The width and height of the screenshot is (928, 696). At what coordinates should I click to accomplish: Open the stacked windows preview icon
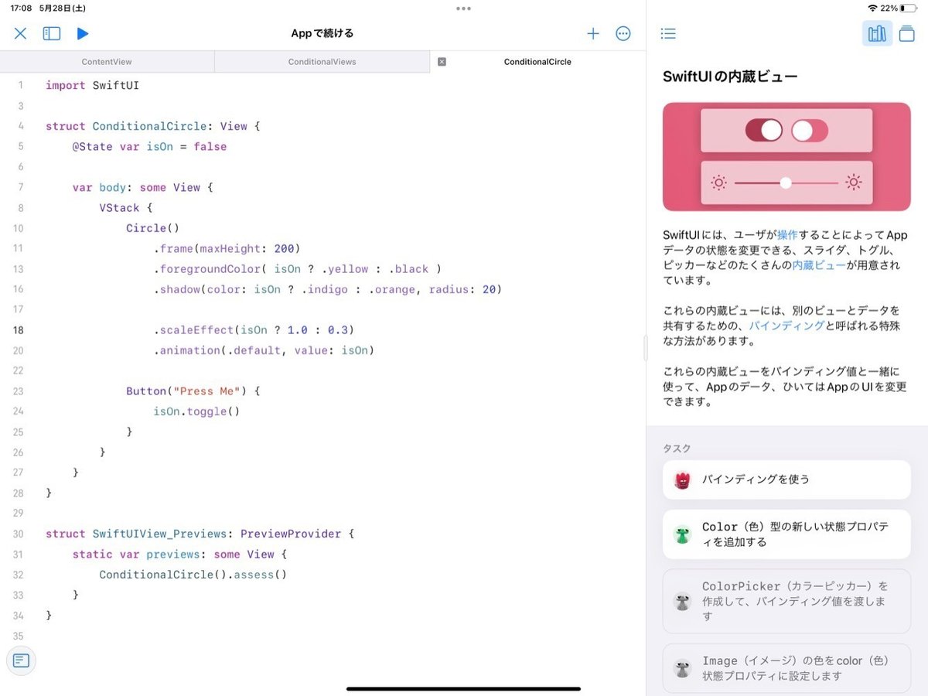pyautogui.click(x=907, y=33)
